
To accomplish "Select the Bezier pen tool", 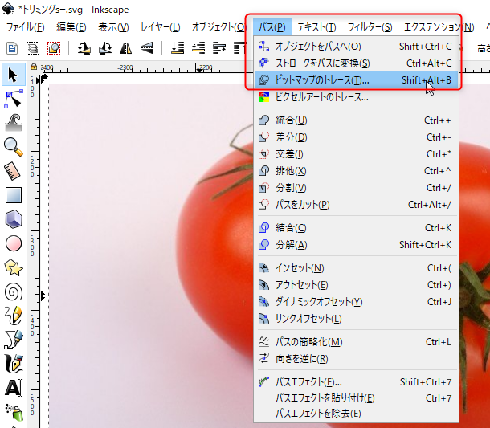I will point(14,340).
